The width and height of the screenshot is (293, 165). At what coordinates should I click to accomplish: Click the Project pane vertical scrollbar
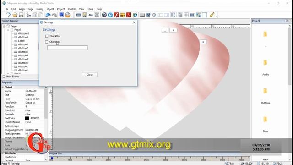click(x=290, y=56)
